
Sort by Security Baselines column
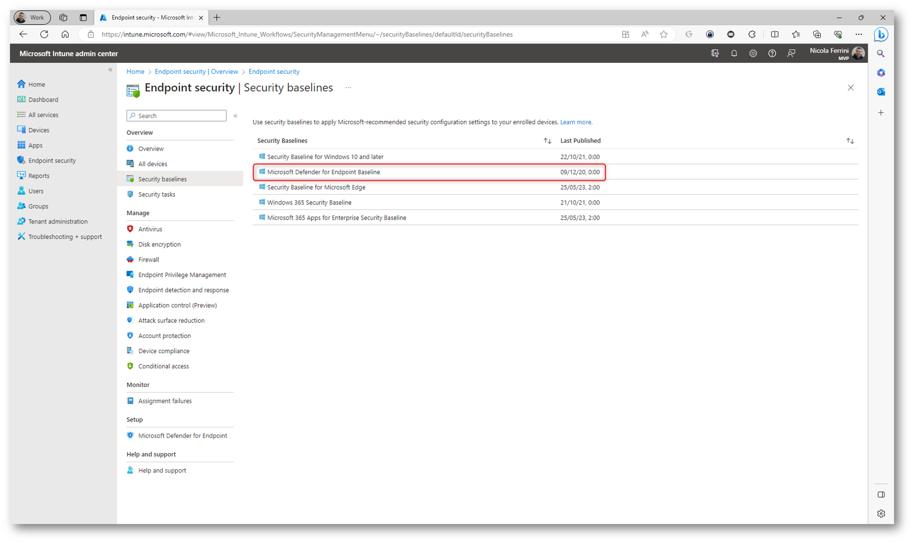547,141
